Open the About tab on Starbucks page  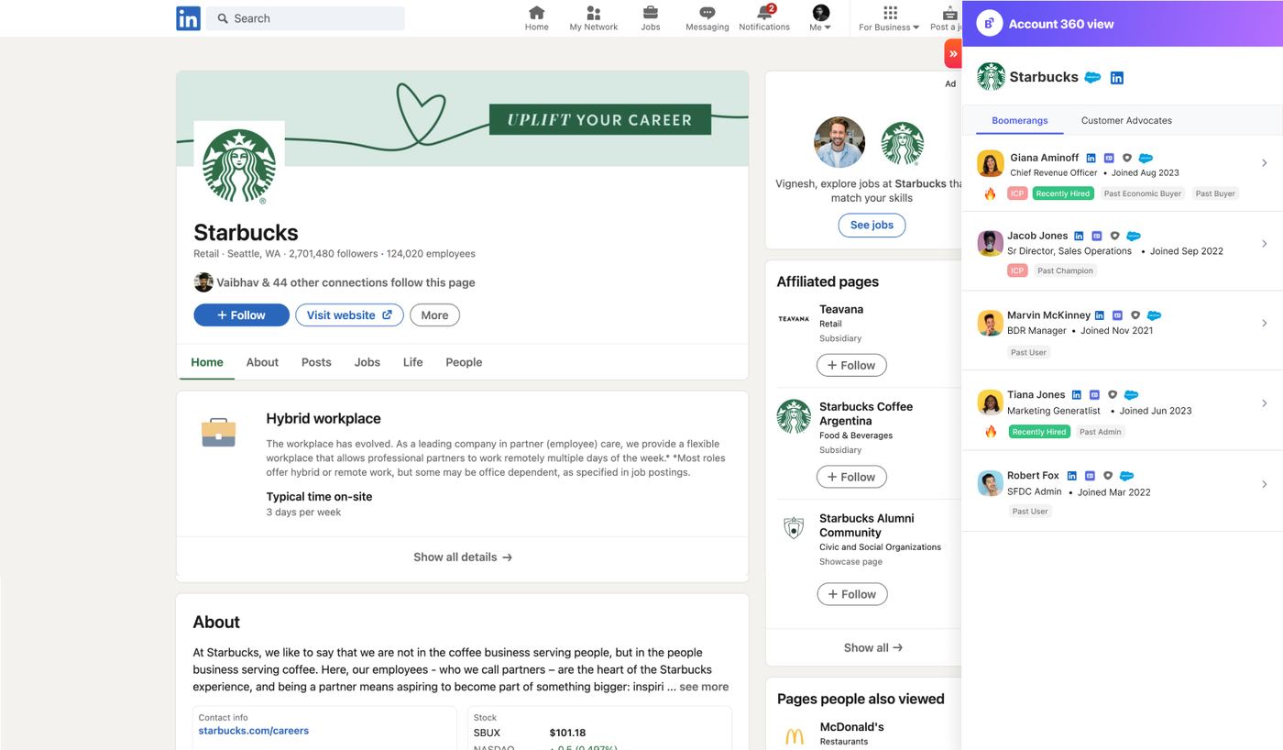(262, 362)
